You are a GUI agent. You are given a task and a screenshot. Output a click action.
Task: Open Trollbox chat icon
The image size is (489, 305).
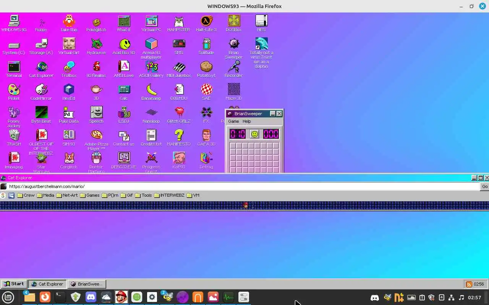[69, 69]
